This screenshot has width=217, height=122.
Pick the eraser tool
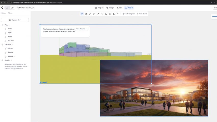coord(94,14)
